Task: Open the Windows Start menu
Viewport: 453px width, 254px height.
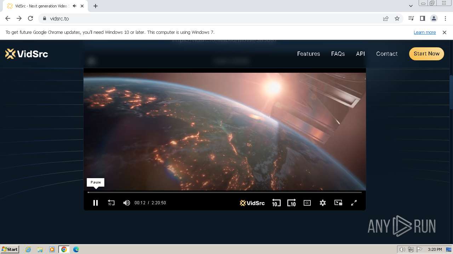Action: [x=10, y=249]
